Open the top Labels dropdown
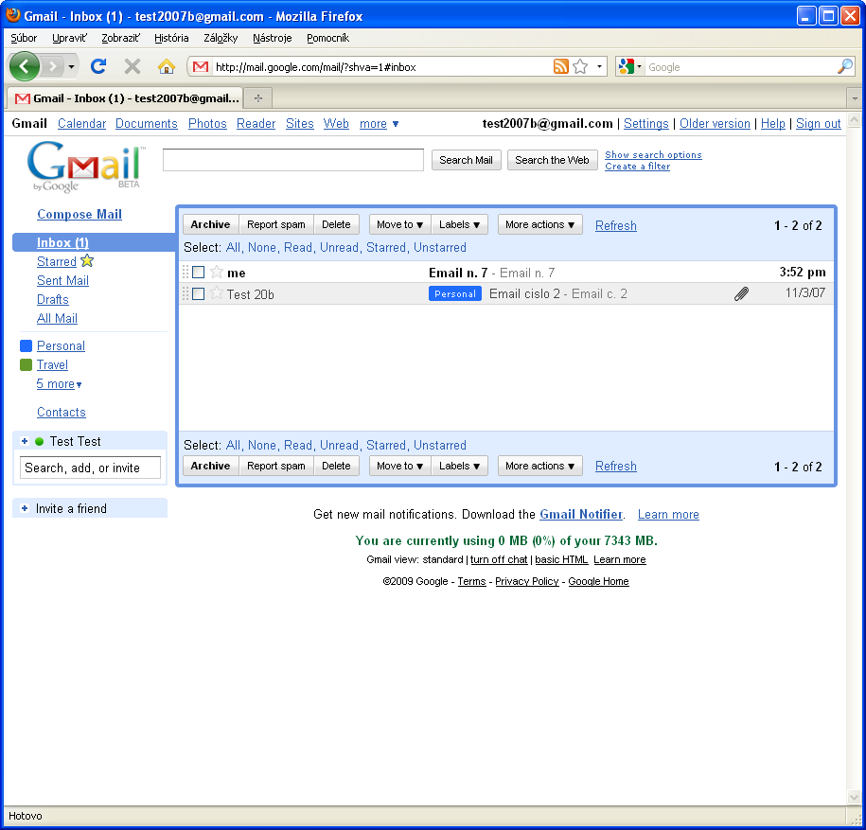This screenshot has height=830, width=866. (460, 224)
